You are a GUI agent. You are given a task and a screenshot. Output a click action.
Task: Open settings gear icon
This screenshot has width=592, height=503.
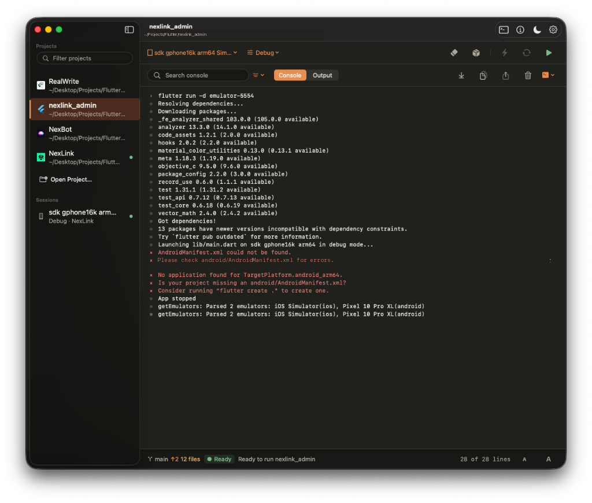point(553,29)
